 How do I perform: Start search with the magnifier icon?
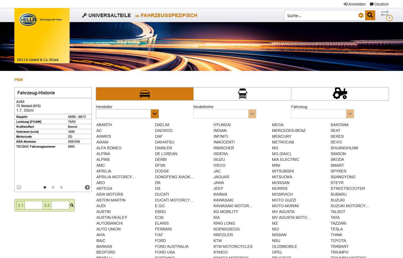[370, 15]
